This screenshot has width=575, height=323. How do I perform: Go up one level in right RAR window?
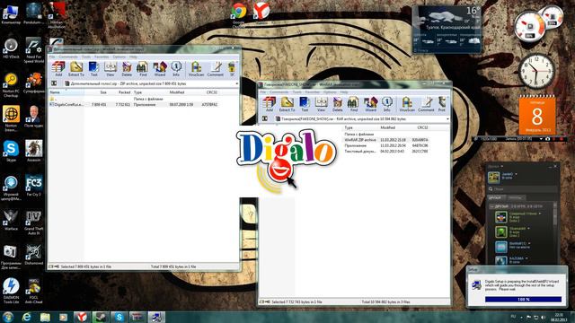(265, 118)
